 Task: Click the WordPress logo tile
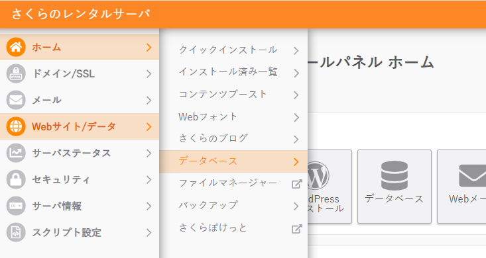[330, 187]
